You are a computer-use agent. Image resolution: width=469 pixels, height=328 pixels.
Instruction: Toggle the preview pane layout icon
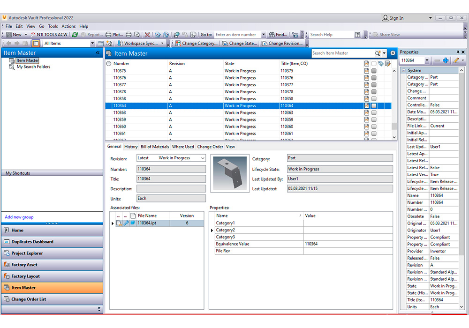[36, 43]
